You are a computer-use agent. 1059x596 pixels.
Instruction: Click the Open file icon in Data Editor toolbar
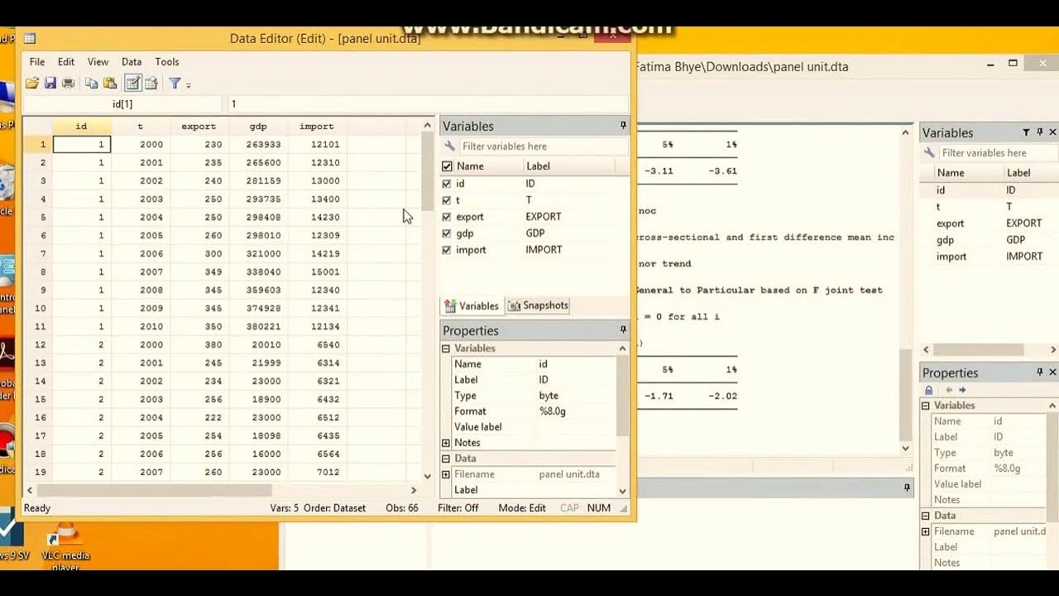(x=31, y=84)
